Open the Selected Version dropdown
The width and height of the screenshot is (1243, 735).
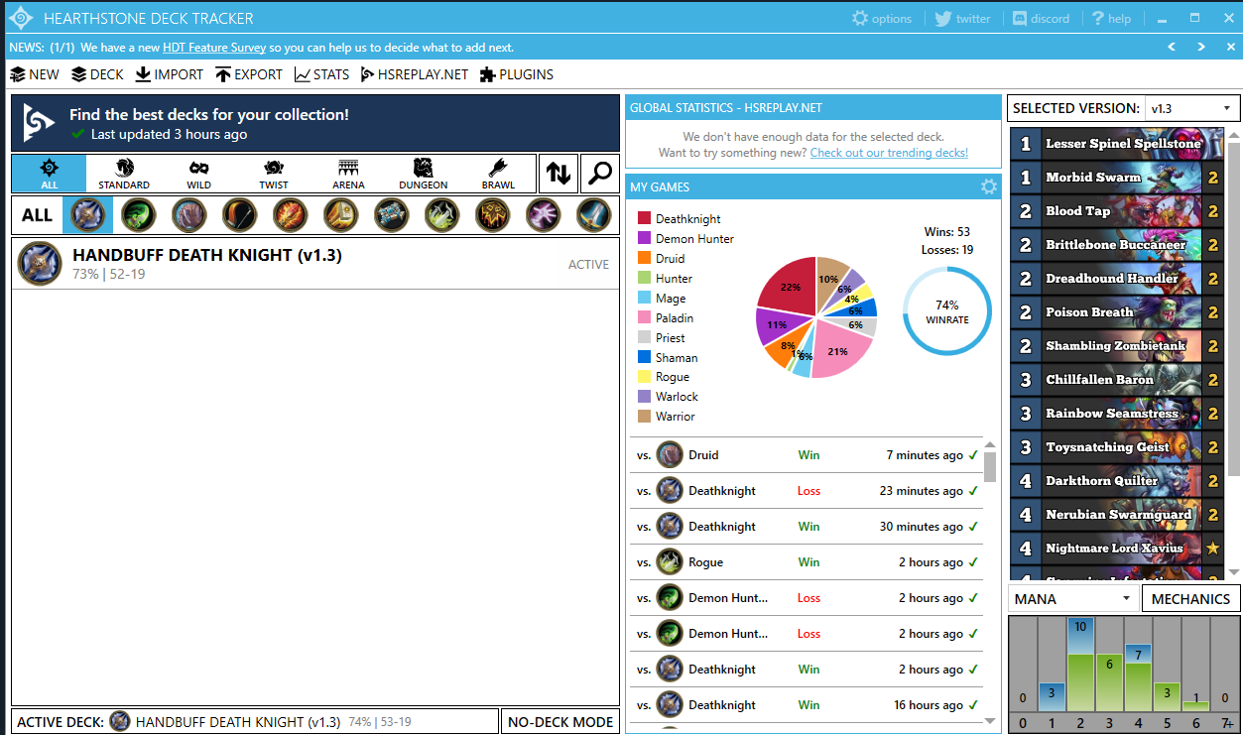(1191, 108)
